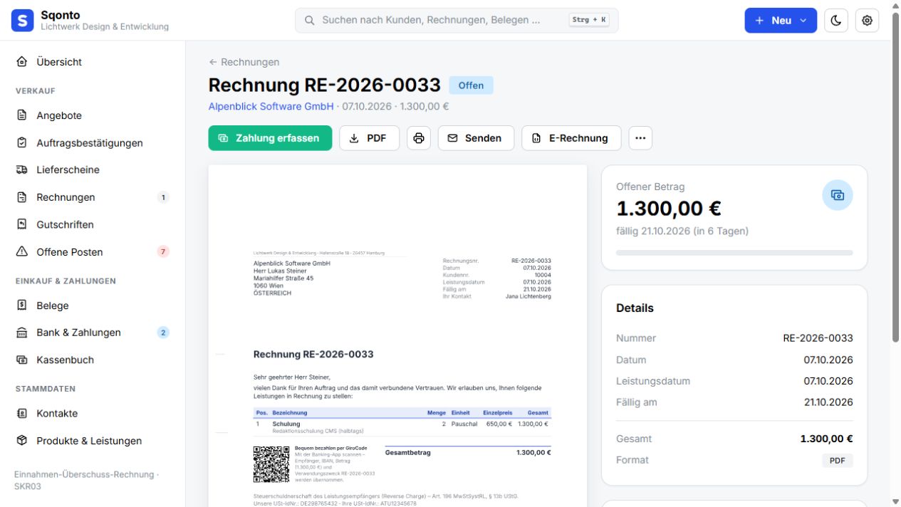Click the search field for Kunden, Rechnungen
The image size is (901, 507).
(x=457, y=21)
